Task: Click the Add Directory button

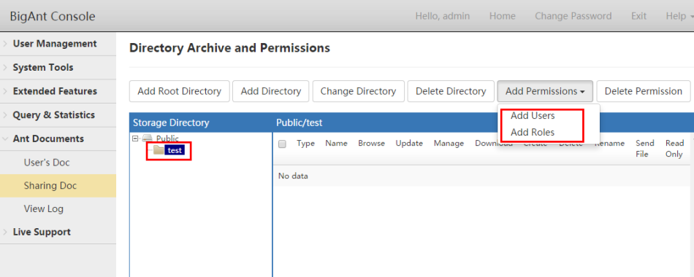Action: 271,91
